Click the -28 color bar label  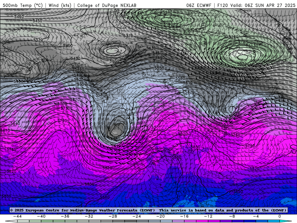click(x=113, y=216)
